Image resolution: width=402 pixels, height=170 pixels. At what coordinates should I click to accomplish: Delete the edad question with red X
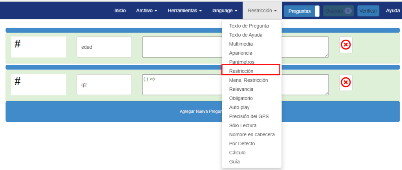345,45
